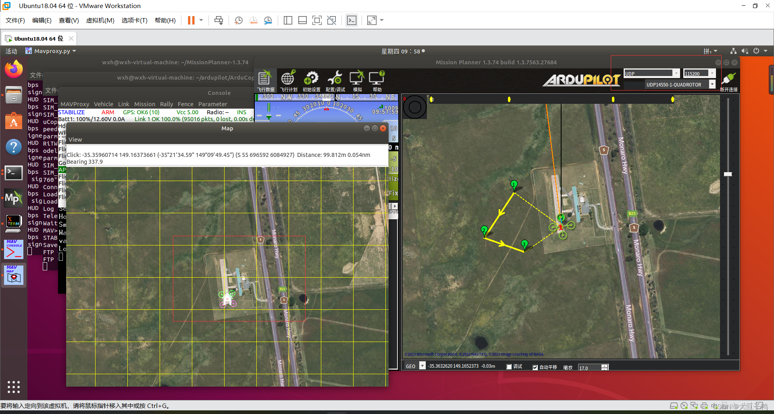The image size is (774, 414).
Task: Open Firefox from the Ubuntu dock
Action: coord(14,69)
